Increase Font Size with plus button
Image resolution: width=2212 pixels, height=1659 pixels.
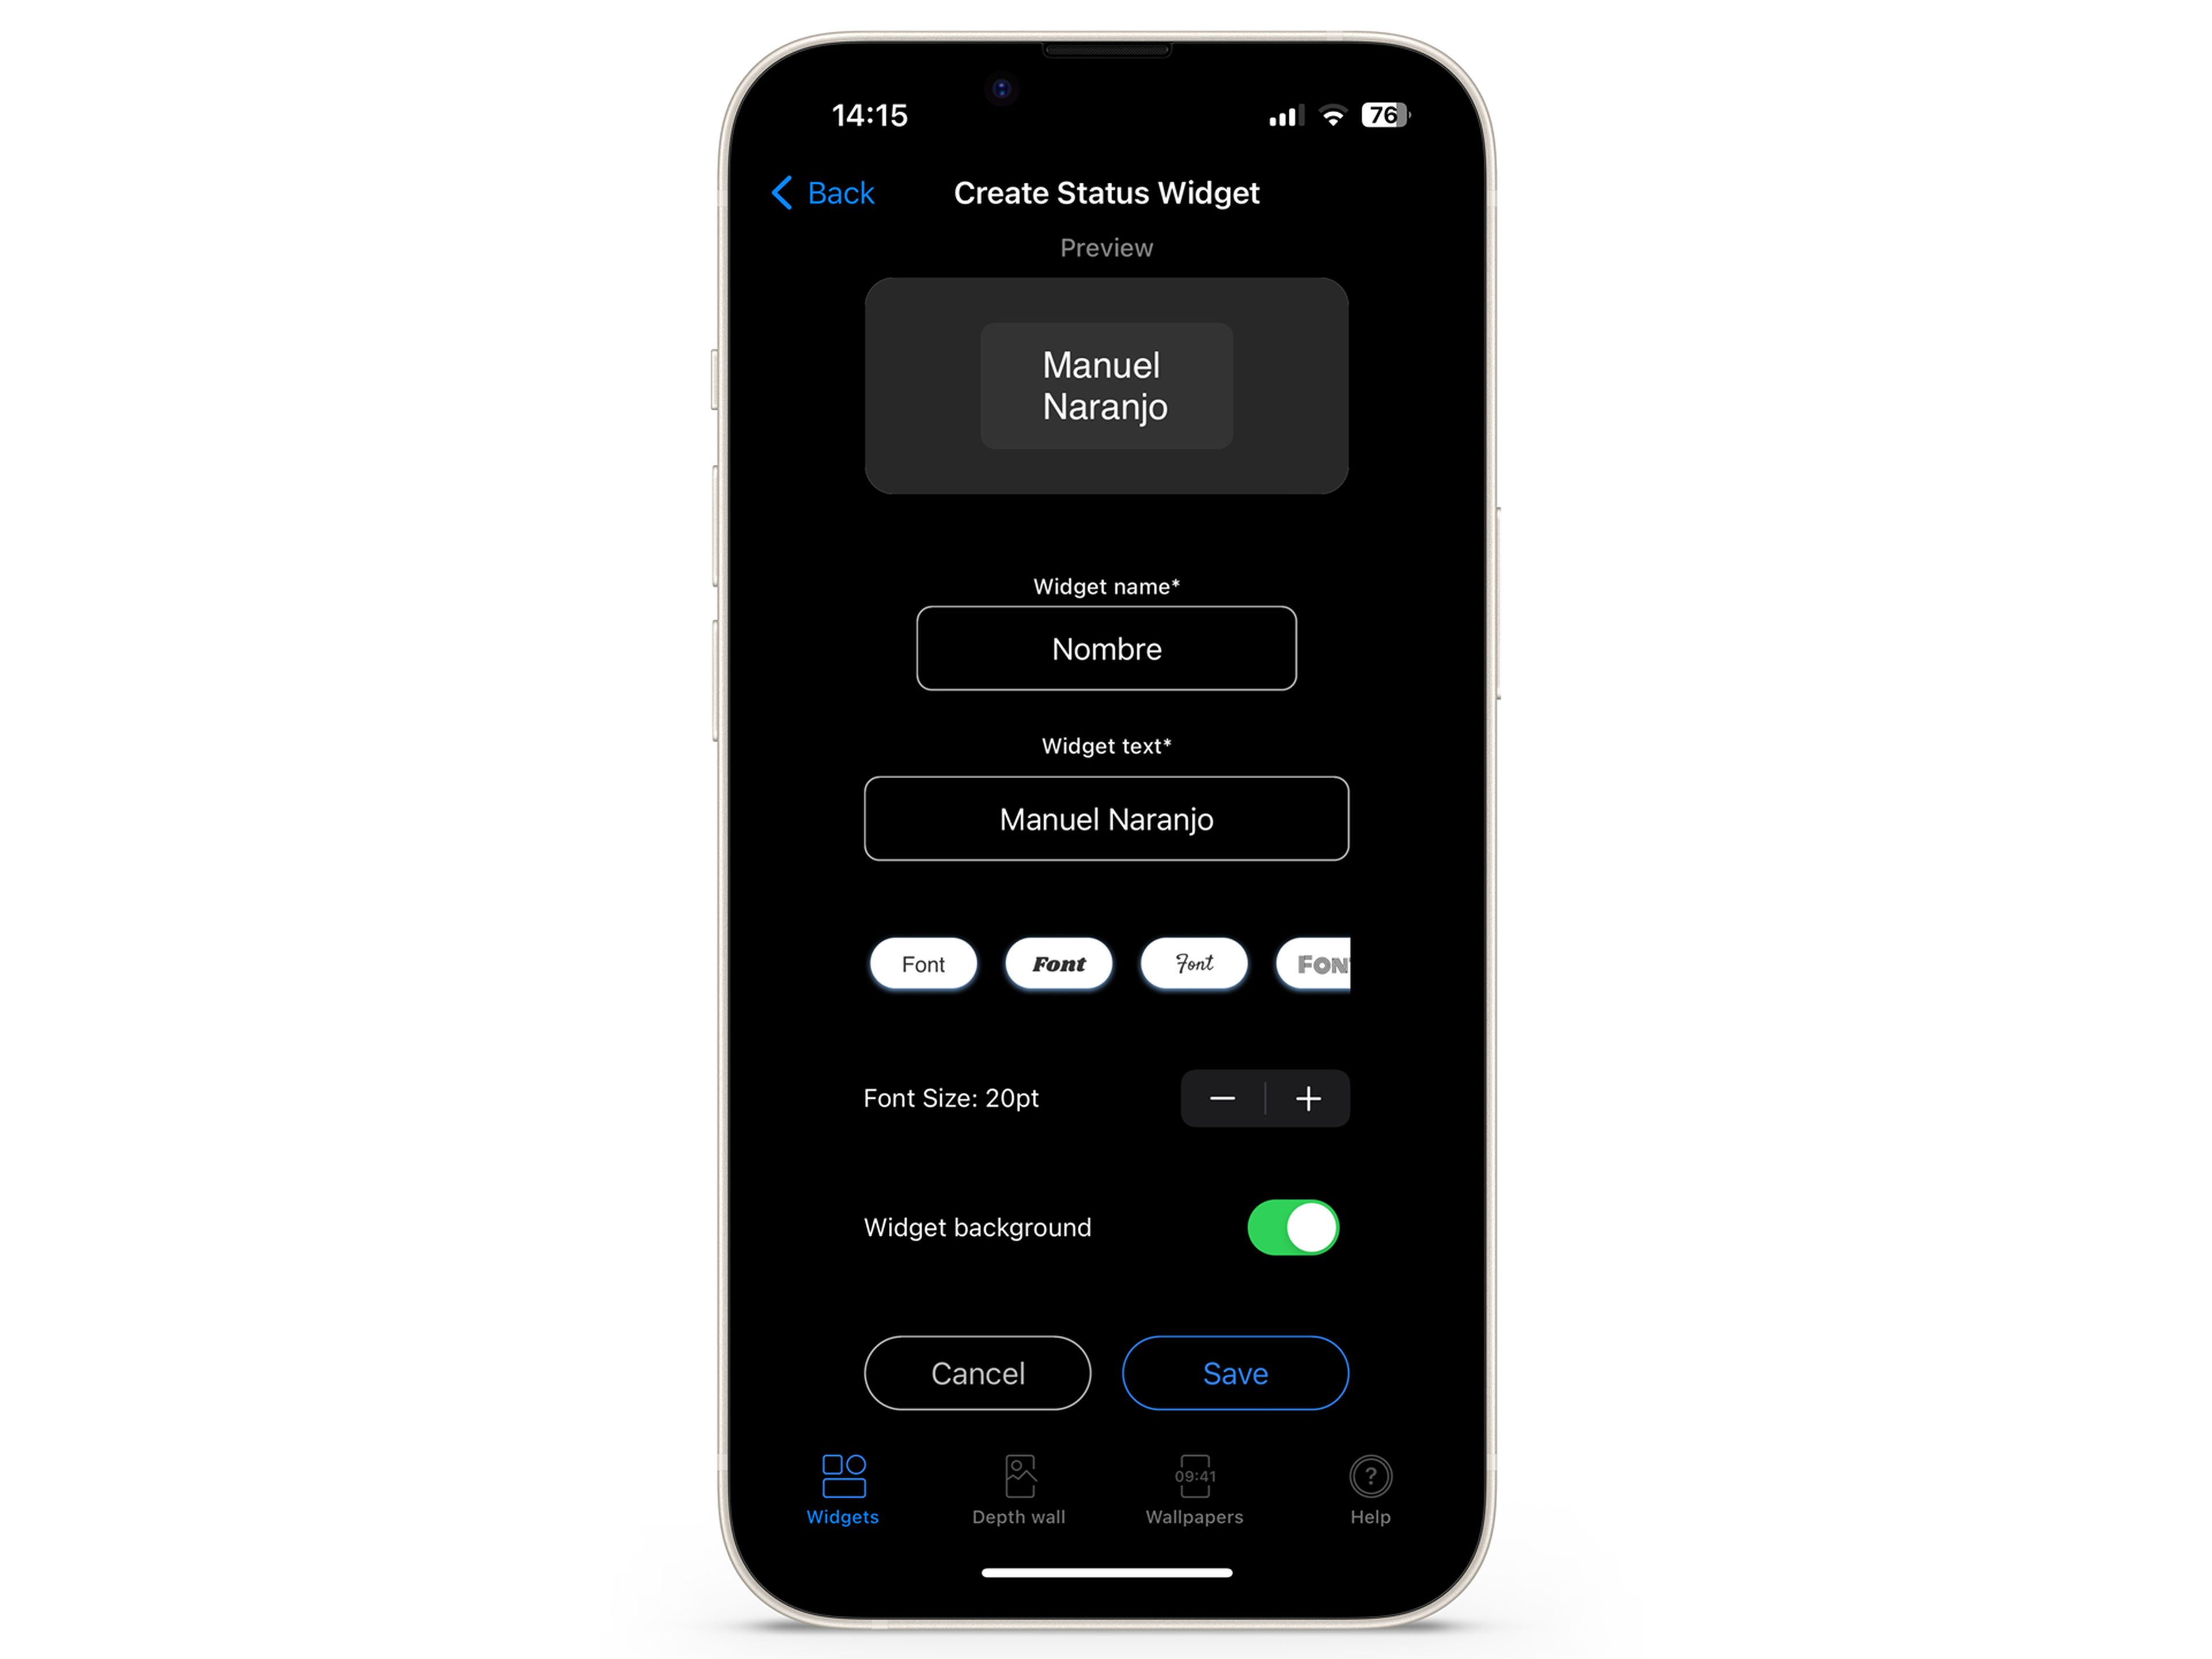pyautogui.click(x=1310, y=1098)
